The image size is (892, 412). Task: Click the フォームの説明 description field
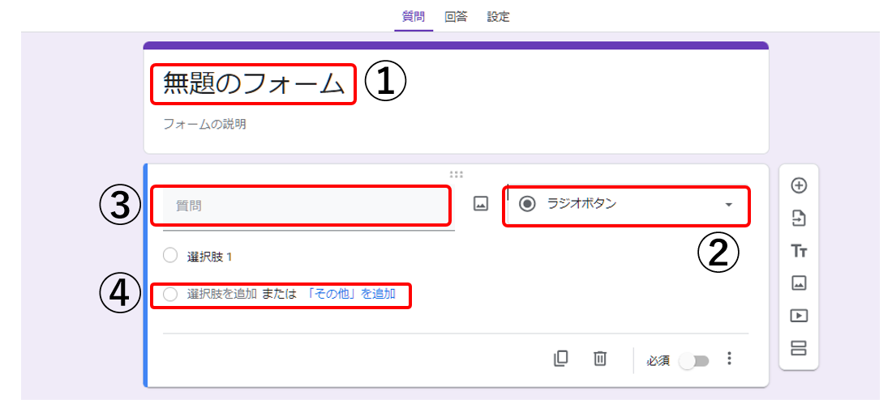205,124
